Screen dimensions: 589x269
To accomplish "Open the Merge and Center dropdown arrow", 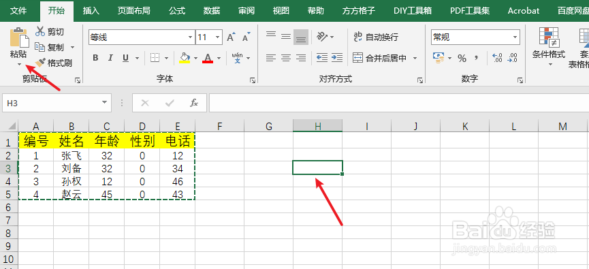I will pos(415,59).
